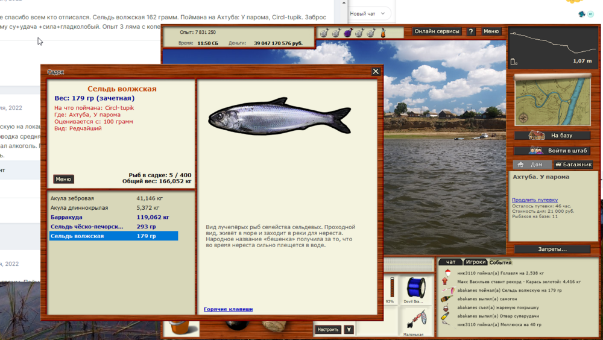Click the home icon on Дом tab
The height and width of the screenshot is (340, 603).
pyautogui.click(x=520, y=164)
